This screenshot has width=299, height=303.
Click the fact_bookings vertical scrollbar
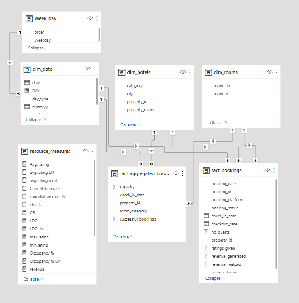coord(276,224)
